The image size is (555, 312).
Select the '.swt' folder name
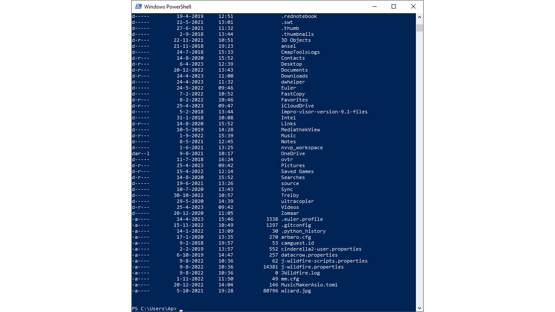click(287, 22)
